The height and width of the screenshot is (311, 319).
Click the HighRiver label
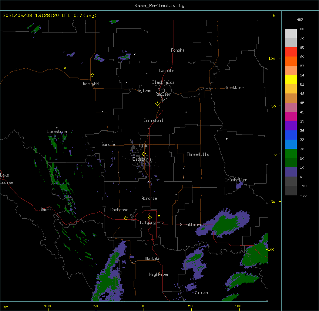(x=159, y=274)
